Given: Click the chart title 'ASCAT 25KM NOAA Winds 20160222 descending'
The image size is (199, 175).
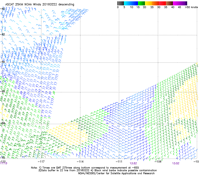Looking at the screenshot, I should coord(40,4).
